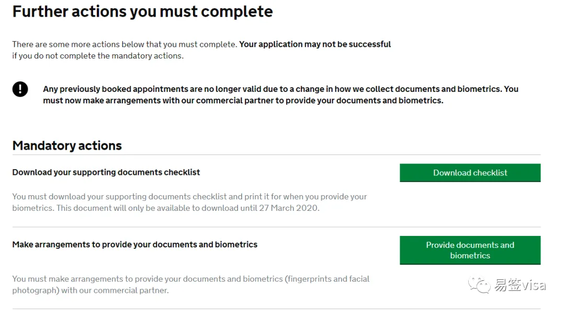Click the '(fingerprints and facial' parenthetical text
Image resolution: width=565 pixels, height=310 pixels.
click(x=327, y=279)
